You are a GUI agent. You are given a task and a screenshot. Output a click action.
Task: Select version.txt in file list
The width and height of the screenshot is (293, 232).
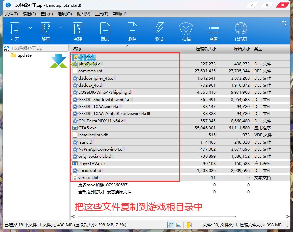pyautogui.click(x=180, y=178)
